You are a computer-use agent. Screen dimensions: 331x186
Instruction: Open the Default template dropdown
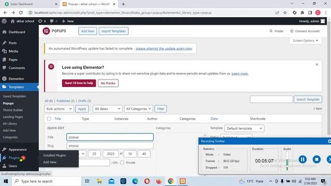tap(244, 129)
